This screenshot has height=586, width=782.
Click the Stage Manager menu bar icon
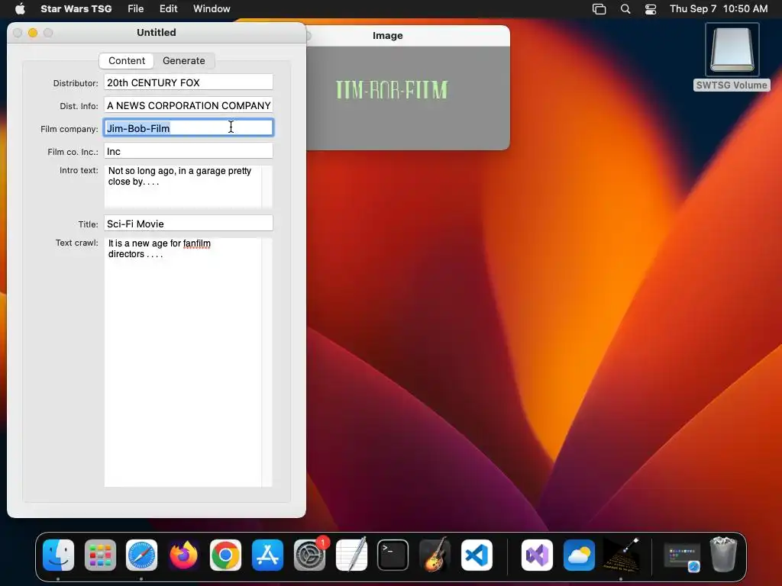pos(599,9)
